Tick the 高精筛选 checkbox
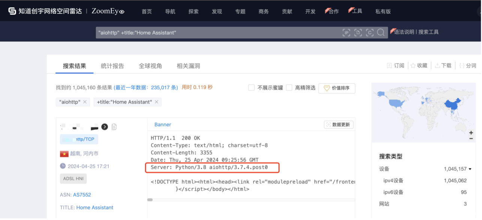The image size is (482, 220). 289,87
